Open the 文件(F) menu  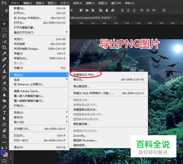pyautogui.click(x=15, y=3)
